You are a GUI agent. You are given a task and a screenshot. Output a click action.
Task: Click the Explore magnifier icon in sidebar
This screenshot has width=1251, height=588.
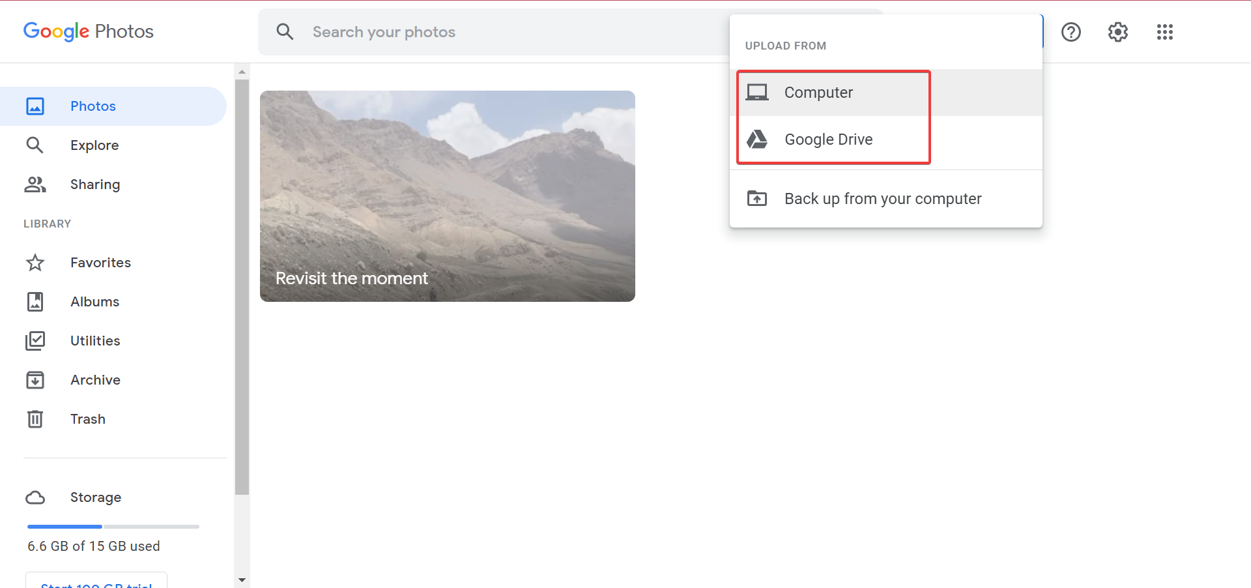tap(35, 145)
